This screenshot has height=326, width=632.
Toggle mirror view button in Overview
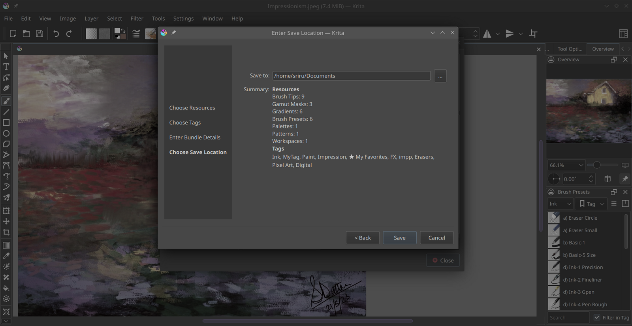point(608,179)
